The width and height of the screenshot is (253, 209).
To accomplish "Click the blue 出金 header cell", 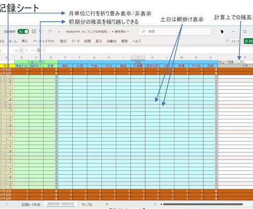I will [138, 62].
